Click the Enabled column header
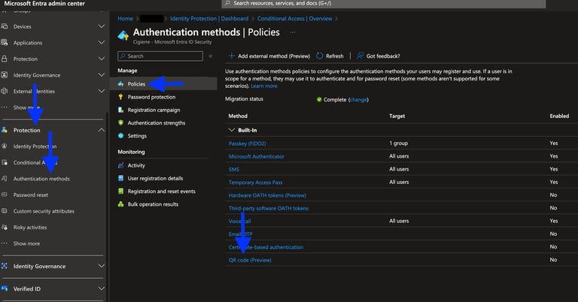Viewport: 578px width, 302px height. [x=559, y=116]
